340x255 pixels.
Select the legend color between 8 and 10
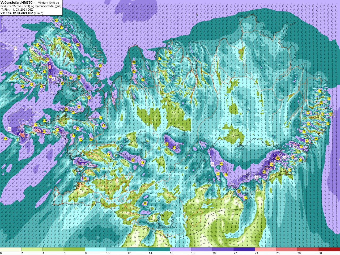click(x=96, y=249)
